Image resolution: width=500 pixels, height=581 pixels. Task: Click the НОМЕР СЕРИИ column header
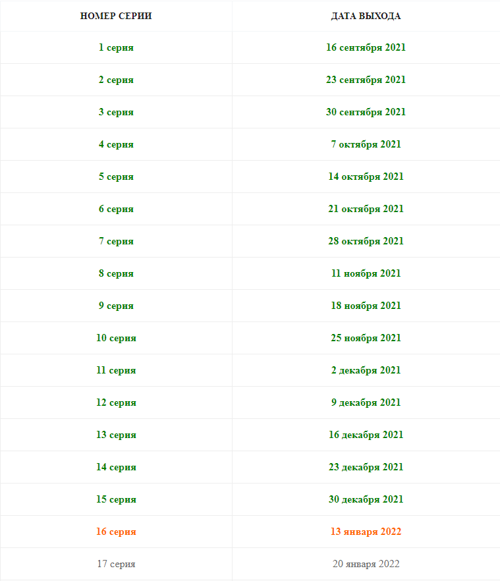click(116, 16)
